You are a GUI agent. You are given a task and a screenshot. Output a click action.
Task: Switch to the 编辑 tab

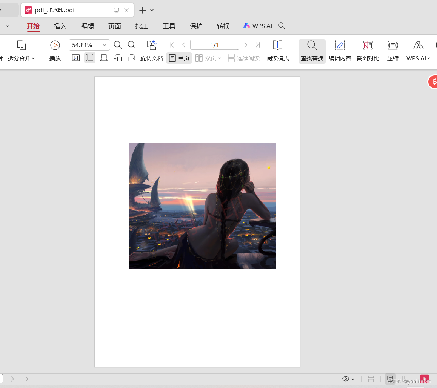88,26
